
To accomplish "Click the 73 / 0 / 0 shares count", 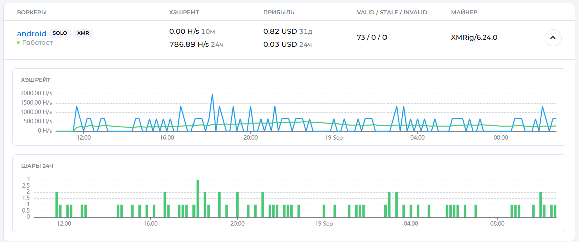I will coord(372,37).
